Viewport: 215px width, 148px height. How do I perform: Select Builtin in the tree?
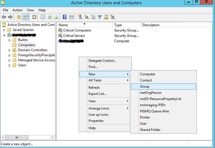point(23,40)
